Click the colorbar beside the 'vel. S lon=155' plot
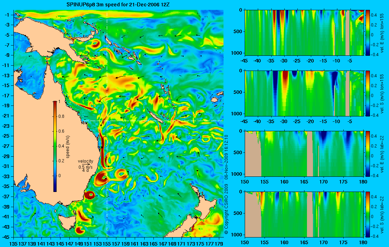This screenshot has height=247, width=389. point(367,93)
